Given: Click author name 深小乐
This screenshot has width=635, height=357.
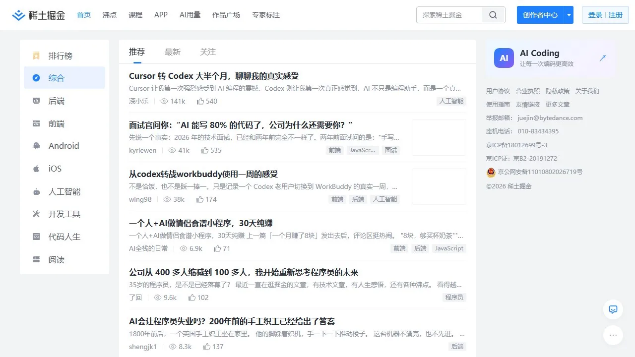Looking at the screenshot, I should [138, 101].
